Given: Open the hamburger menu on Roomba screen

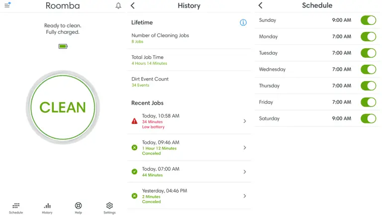Looking at the screenshot, I should tap(7, 5).
